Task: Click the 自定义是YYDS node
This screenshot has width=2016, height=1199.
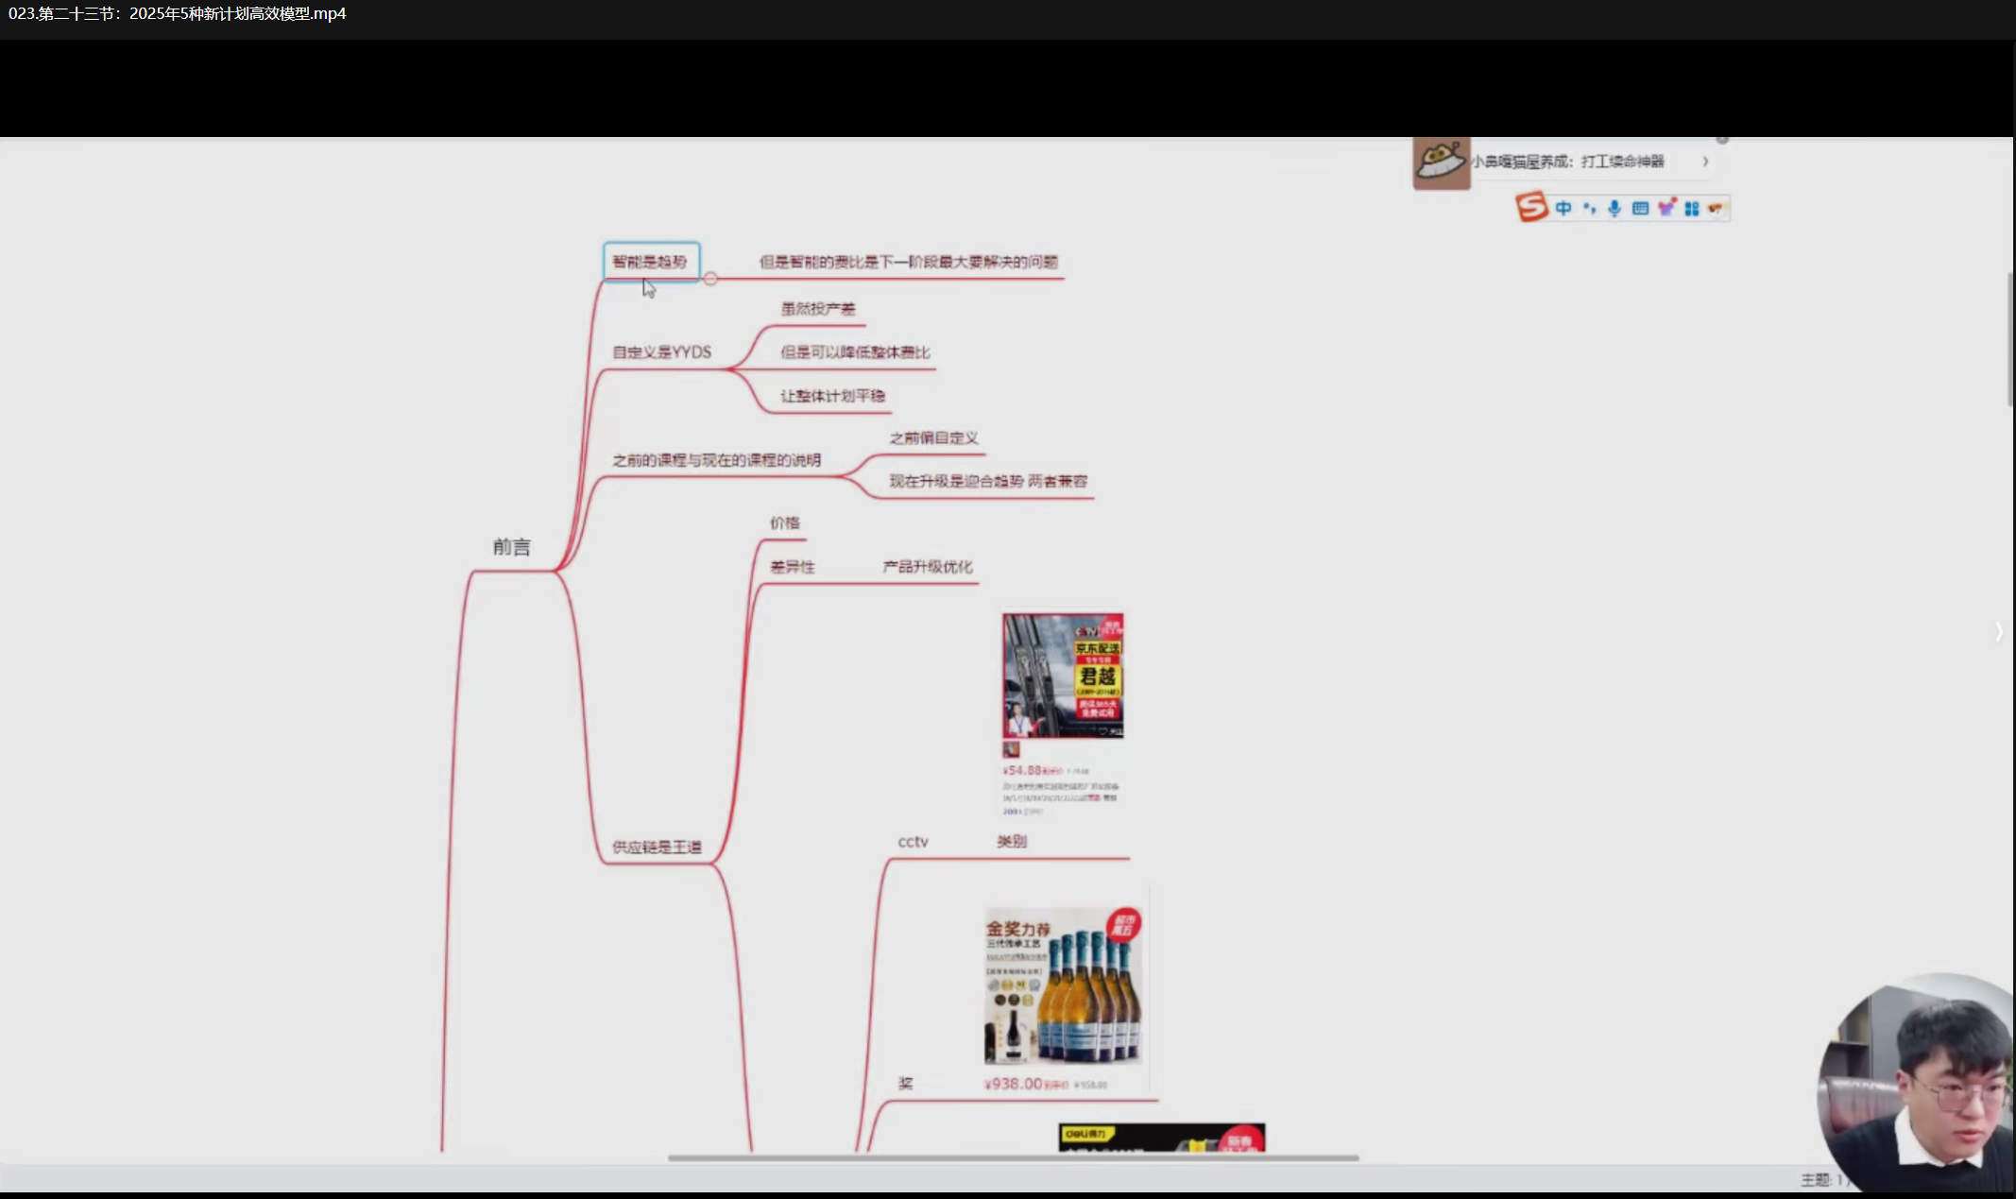Action: tap(661, 352)
